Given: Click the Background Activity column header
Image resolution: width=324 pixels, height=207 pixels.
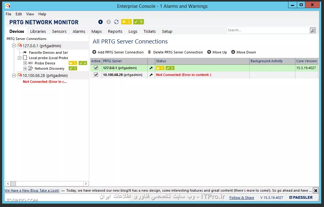Looking at the screenshot, I should click(272, 61).
